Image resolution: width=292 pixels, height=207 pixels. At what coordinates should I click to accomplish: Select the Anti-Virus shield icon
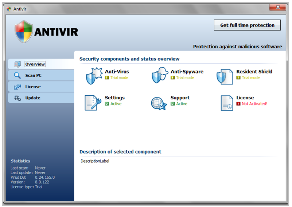[94, 76]
